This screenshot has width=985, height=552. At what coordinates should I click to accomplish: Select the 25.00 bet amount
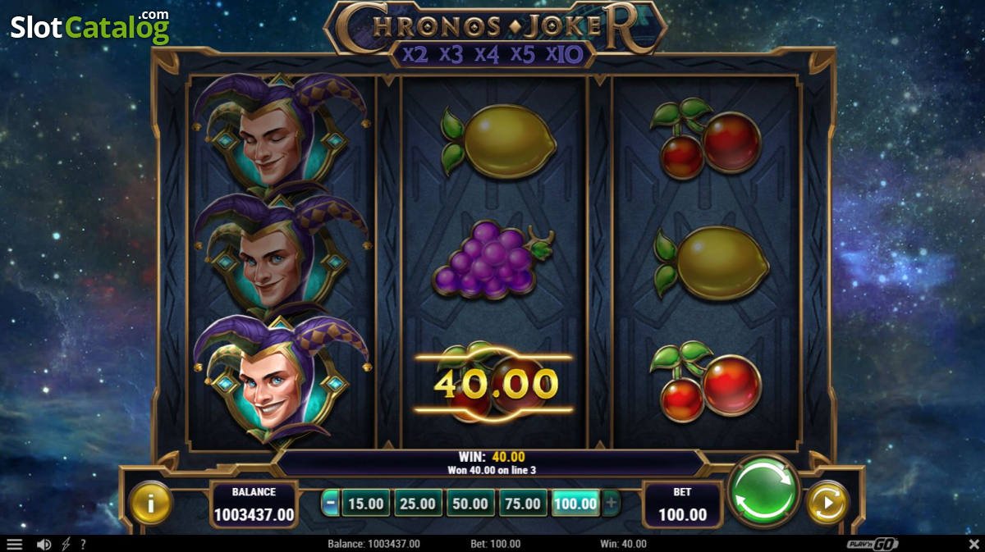[x=418, y=503]
